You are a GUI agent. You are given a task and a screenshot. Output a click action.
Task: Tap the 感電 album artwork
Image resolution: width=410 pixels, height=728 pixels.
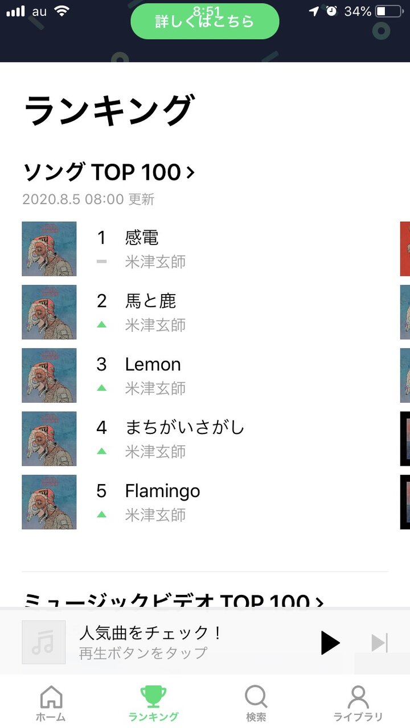49,249
